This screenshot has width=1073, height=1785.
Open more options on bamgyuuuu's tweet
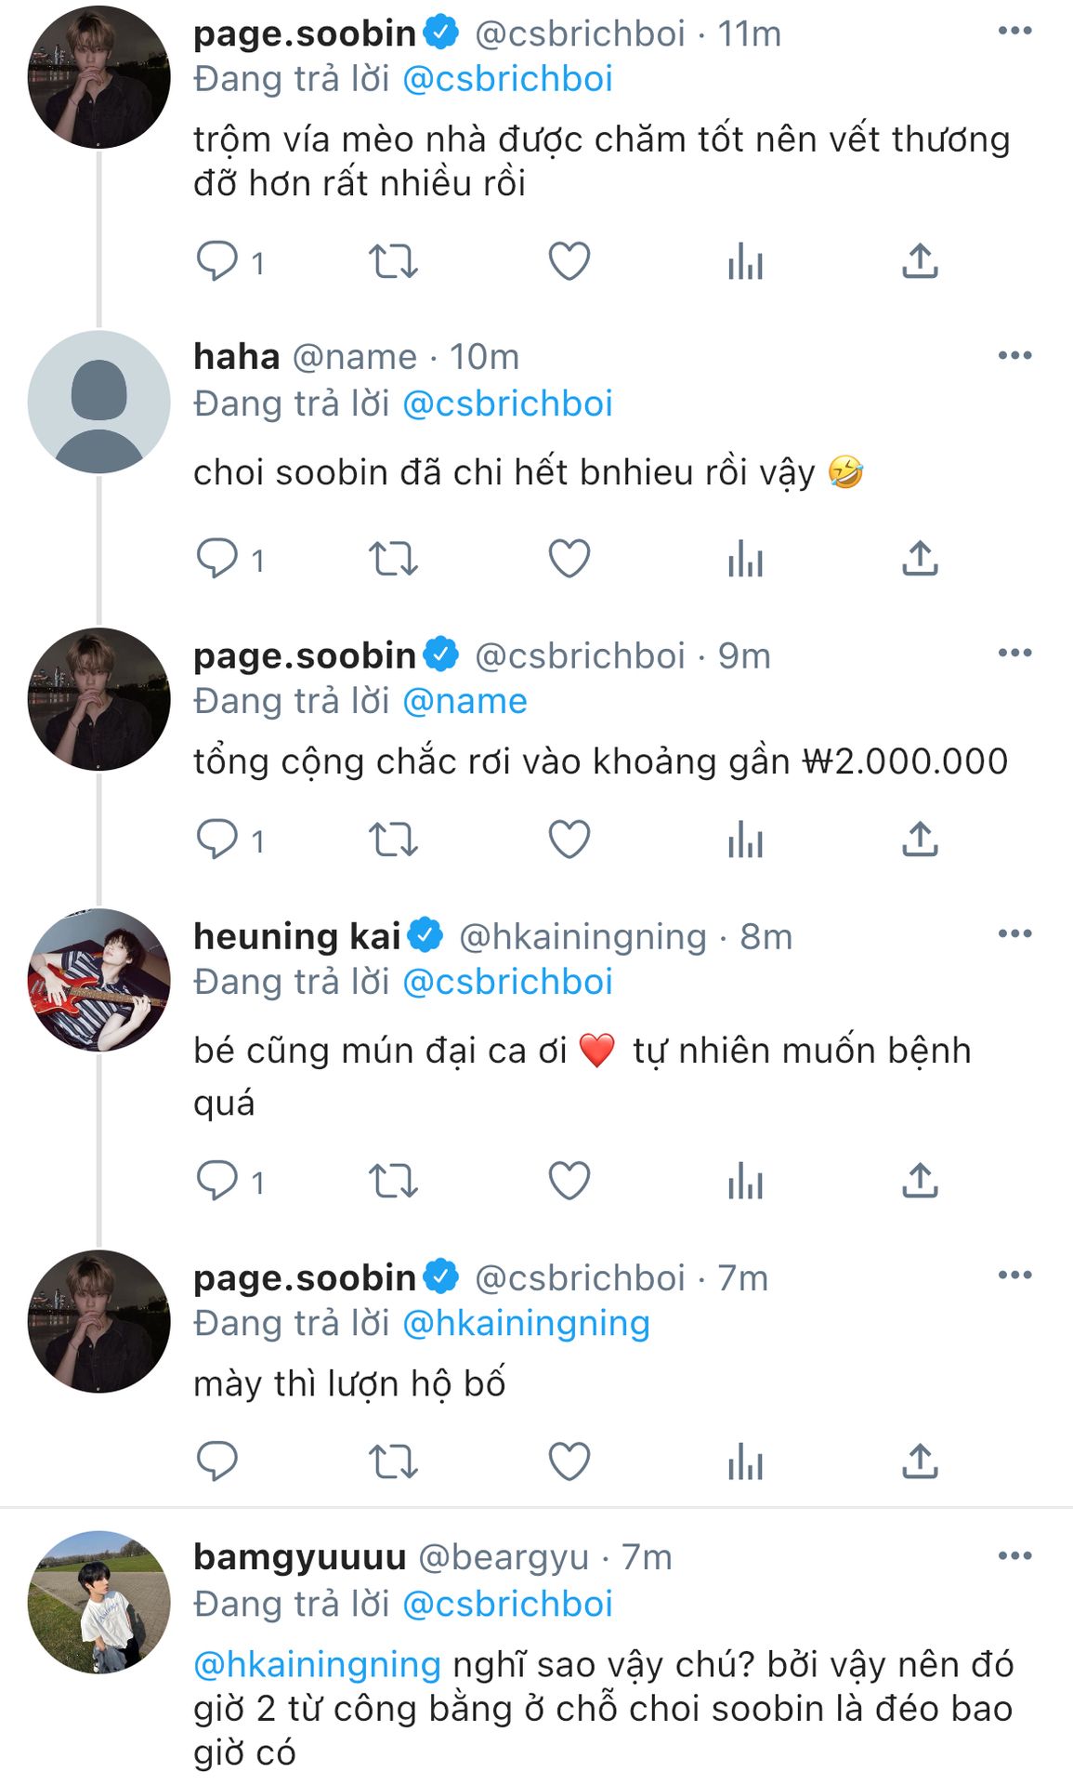(x=1014, y=1556)
